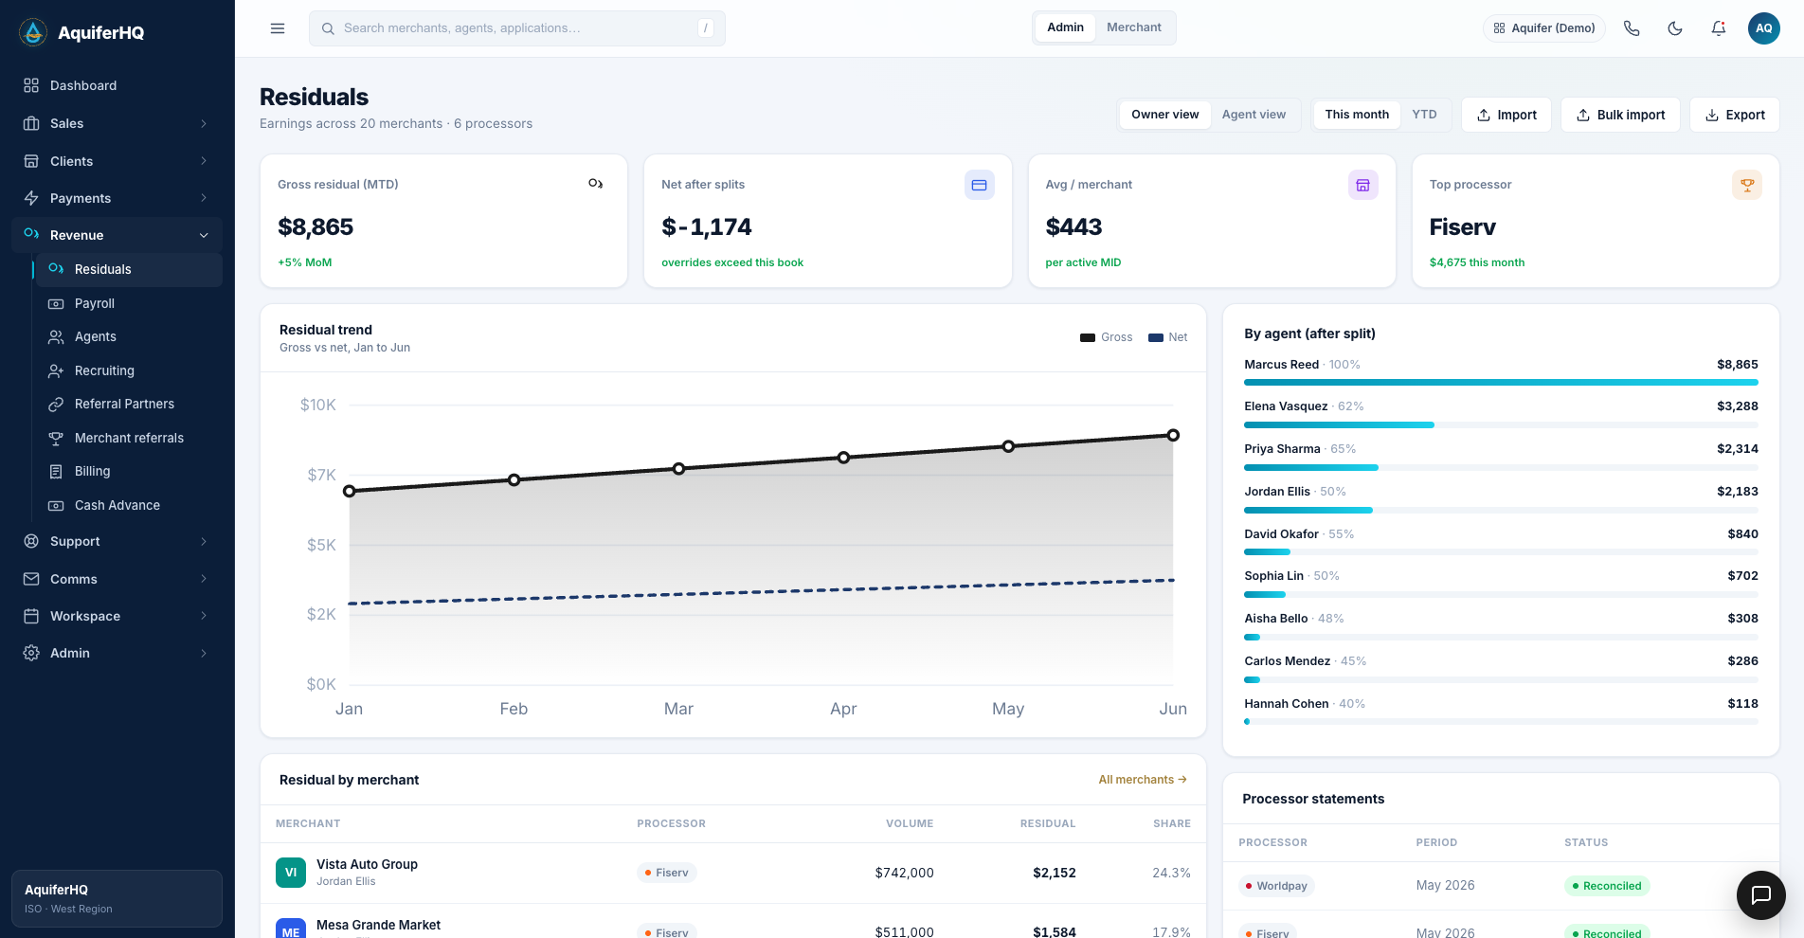
Task: Open the chat bubble widget
Action: [1761, 895]
